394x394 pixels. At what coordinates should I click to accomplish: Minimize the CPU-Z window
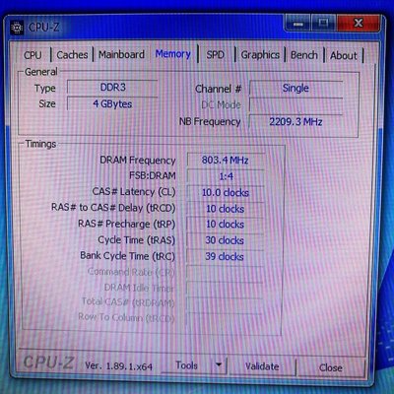click(x=298, y=24)
